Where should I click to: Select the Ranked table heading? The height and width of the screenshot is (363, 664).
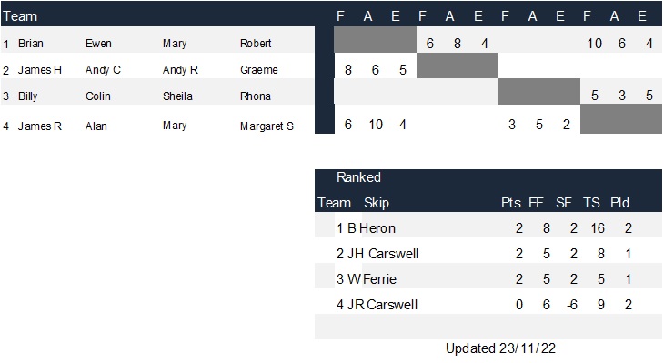[x=358, y=177]
